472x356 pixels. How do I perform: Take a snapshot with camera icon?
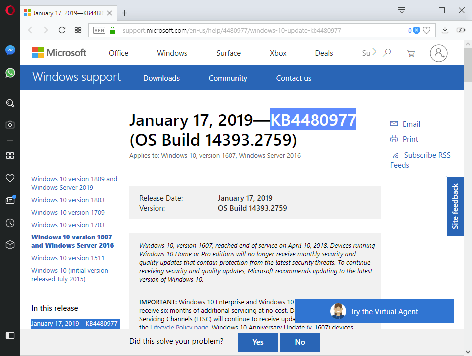[10, 125]
